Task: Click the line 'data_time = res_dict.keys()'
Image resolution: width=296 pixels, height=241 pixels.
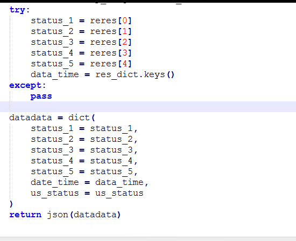Action: click(x=102, y=74)
